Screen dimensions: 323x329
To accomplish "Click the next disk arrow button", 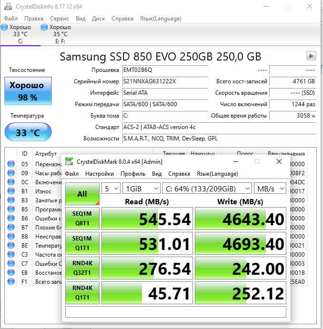I will click(311, 56).
